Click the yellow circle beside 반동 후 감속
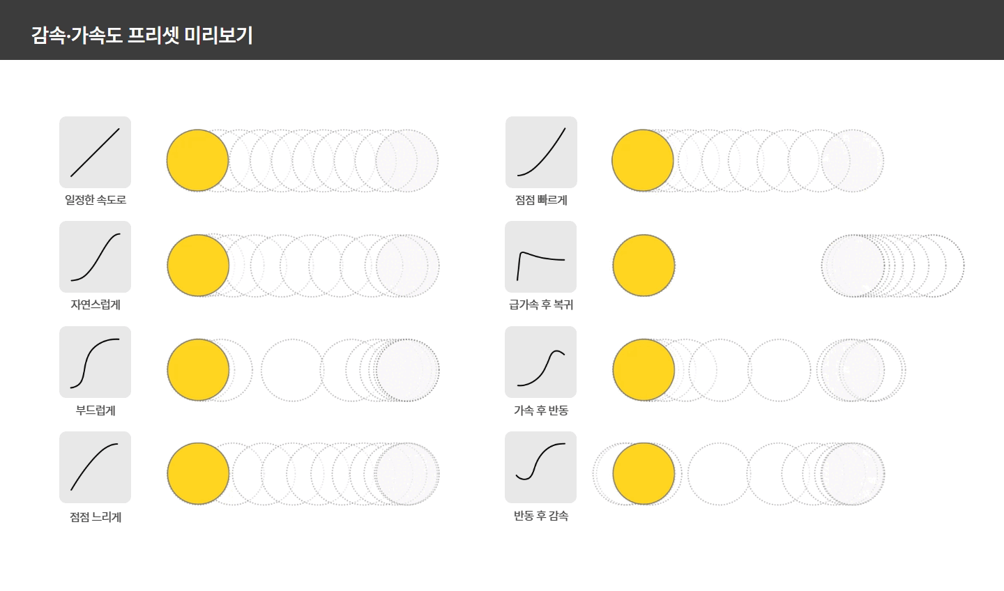 point(644,473)
